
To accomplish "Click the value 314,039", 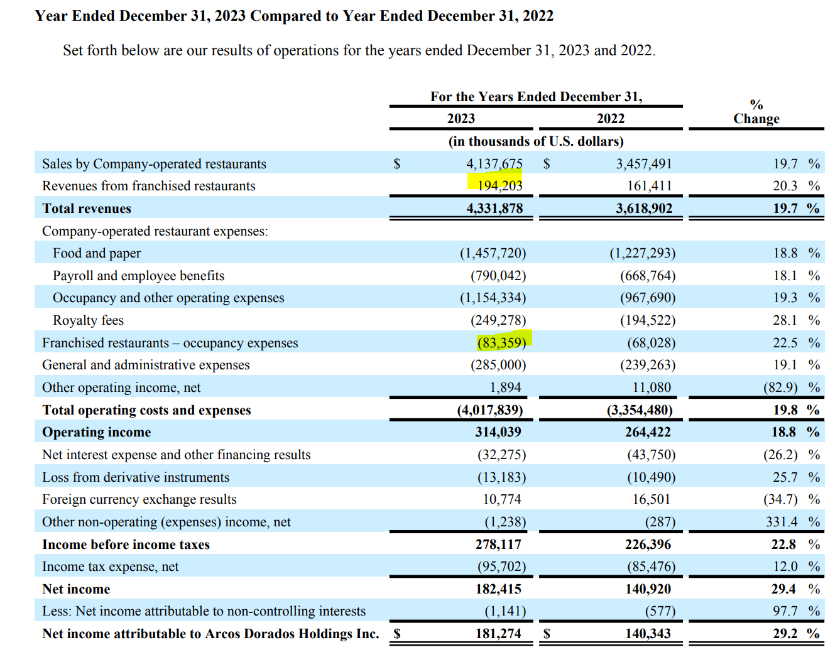I will (x=498, y=432).
